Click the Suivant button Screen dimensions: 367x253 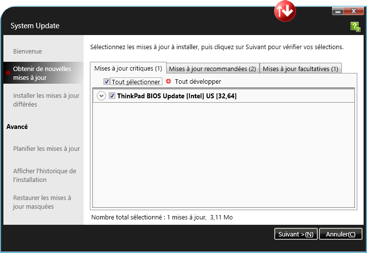point(296,234)
